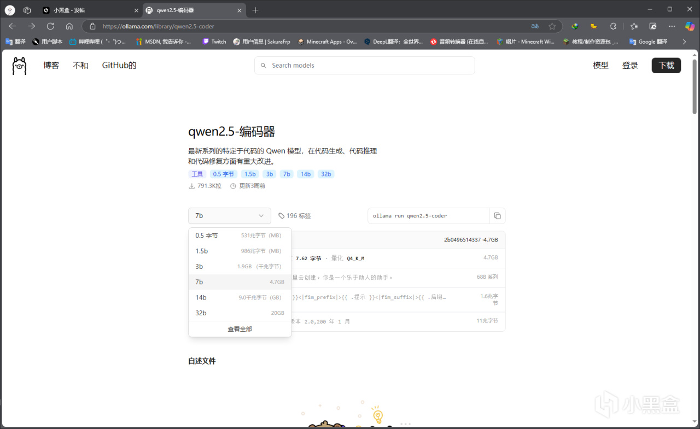The image size is (700, 429).
Task: Go forward in browser history
Action: tap(31, 26)
